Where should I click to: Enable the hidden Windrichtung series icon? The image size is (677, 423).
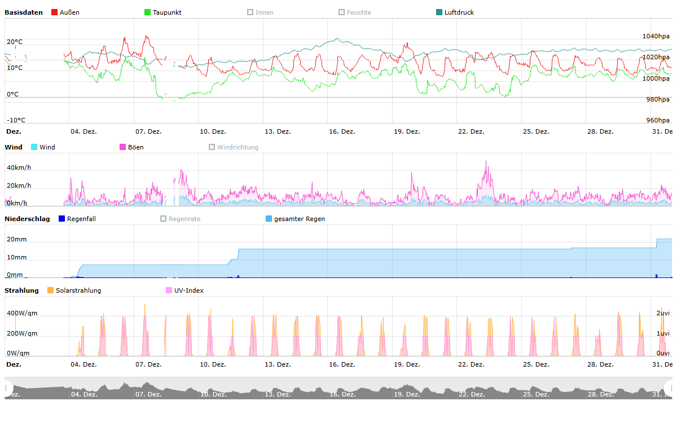point(212,147)
